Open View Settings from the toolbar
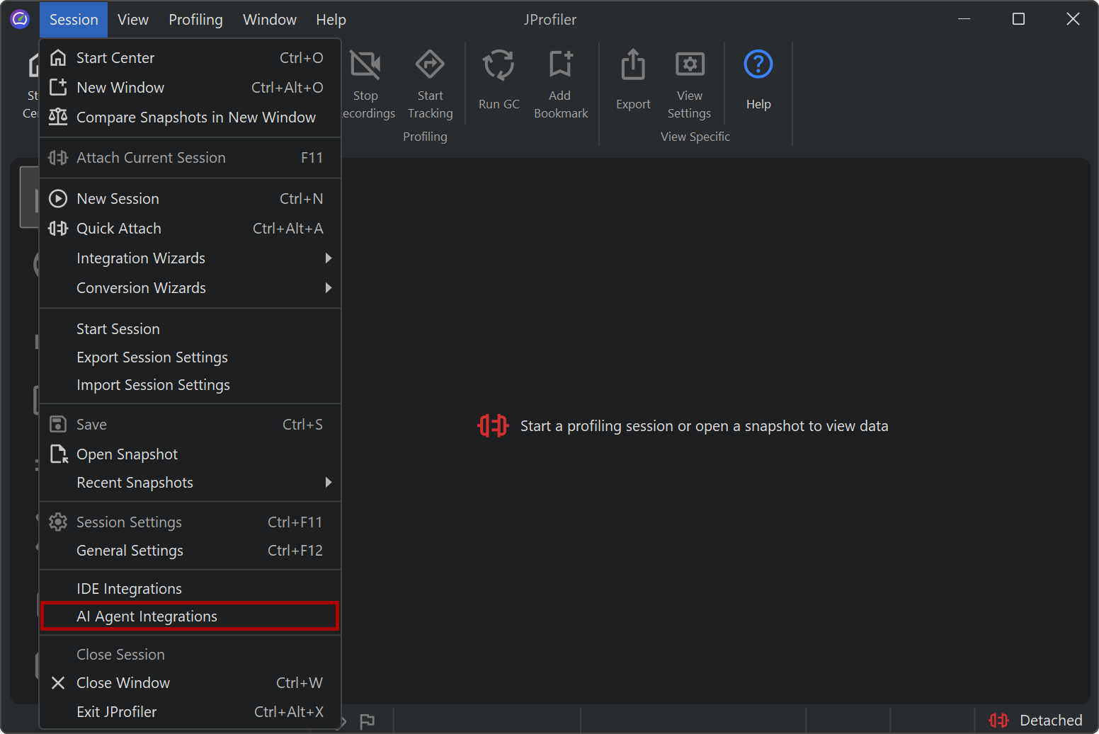Viewport: 1099px width, 734px height. 689,66
